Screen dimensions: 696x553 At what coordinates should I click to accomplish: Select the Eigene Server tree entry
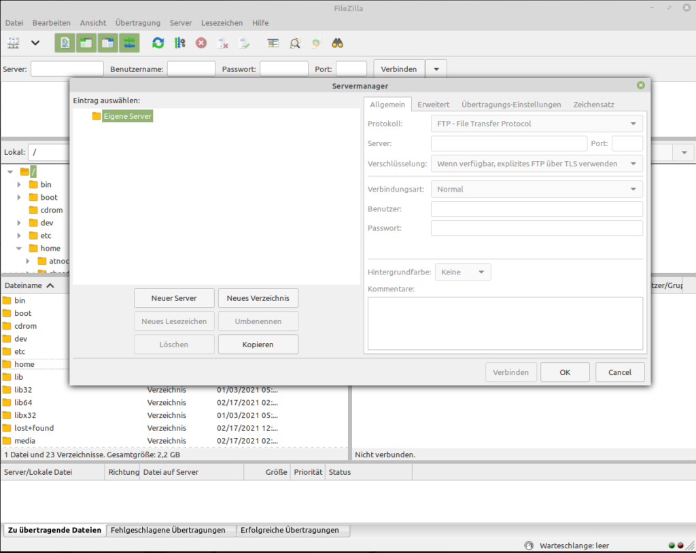coord(127,116)
